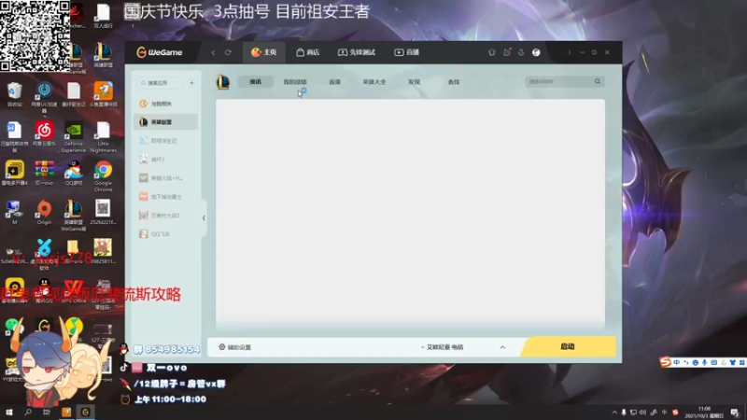Open the 直播 tab in top bar
Screen dimensions: 747x420
(406, 52)
